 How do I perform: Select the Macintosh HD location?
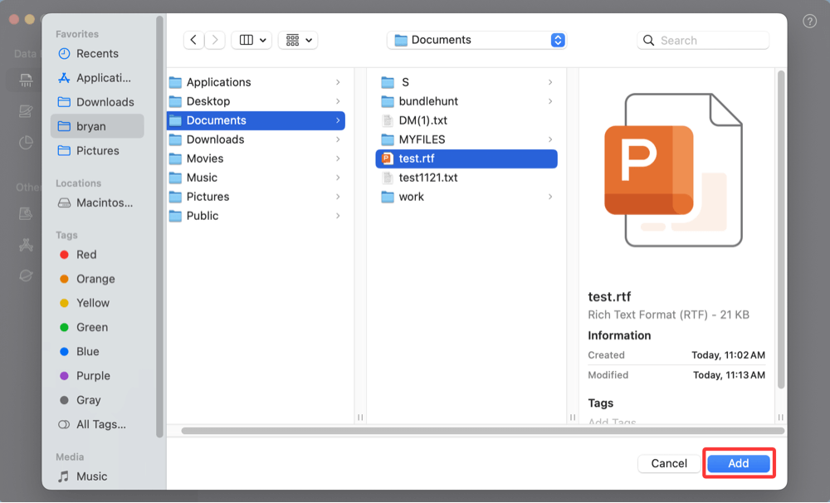click(104, 203)
